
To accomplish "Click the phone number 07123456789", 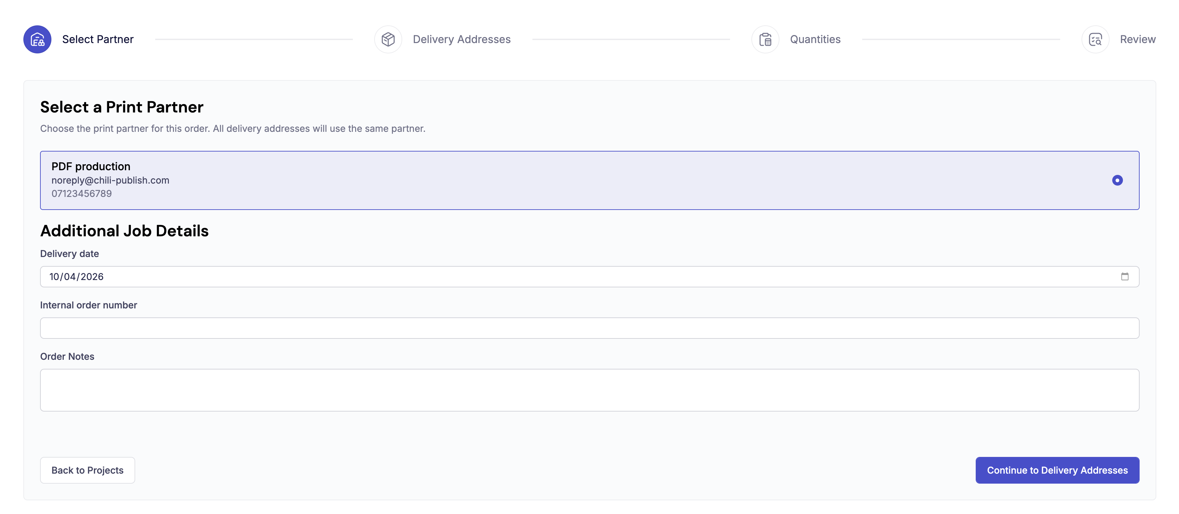I will pyautogui.click(x=82, y=193).
